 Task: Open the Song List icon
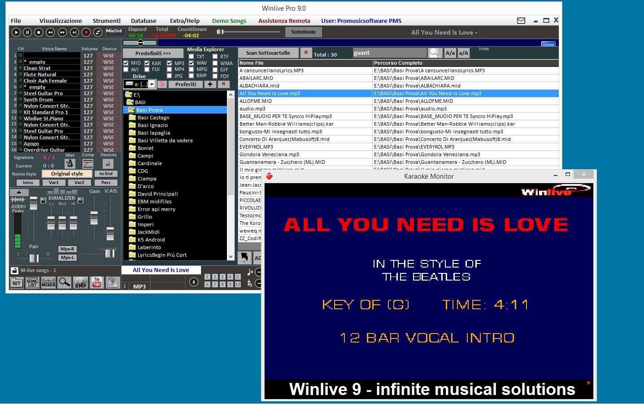[x=32, y=283]
